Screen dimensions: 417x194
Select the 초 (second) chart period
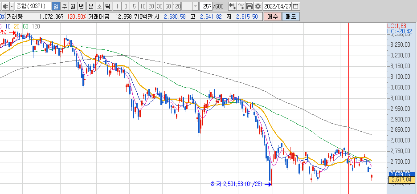tap(99, 6)
